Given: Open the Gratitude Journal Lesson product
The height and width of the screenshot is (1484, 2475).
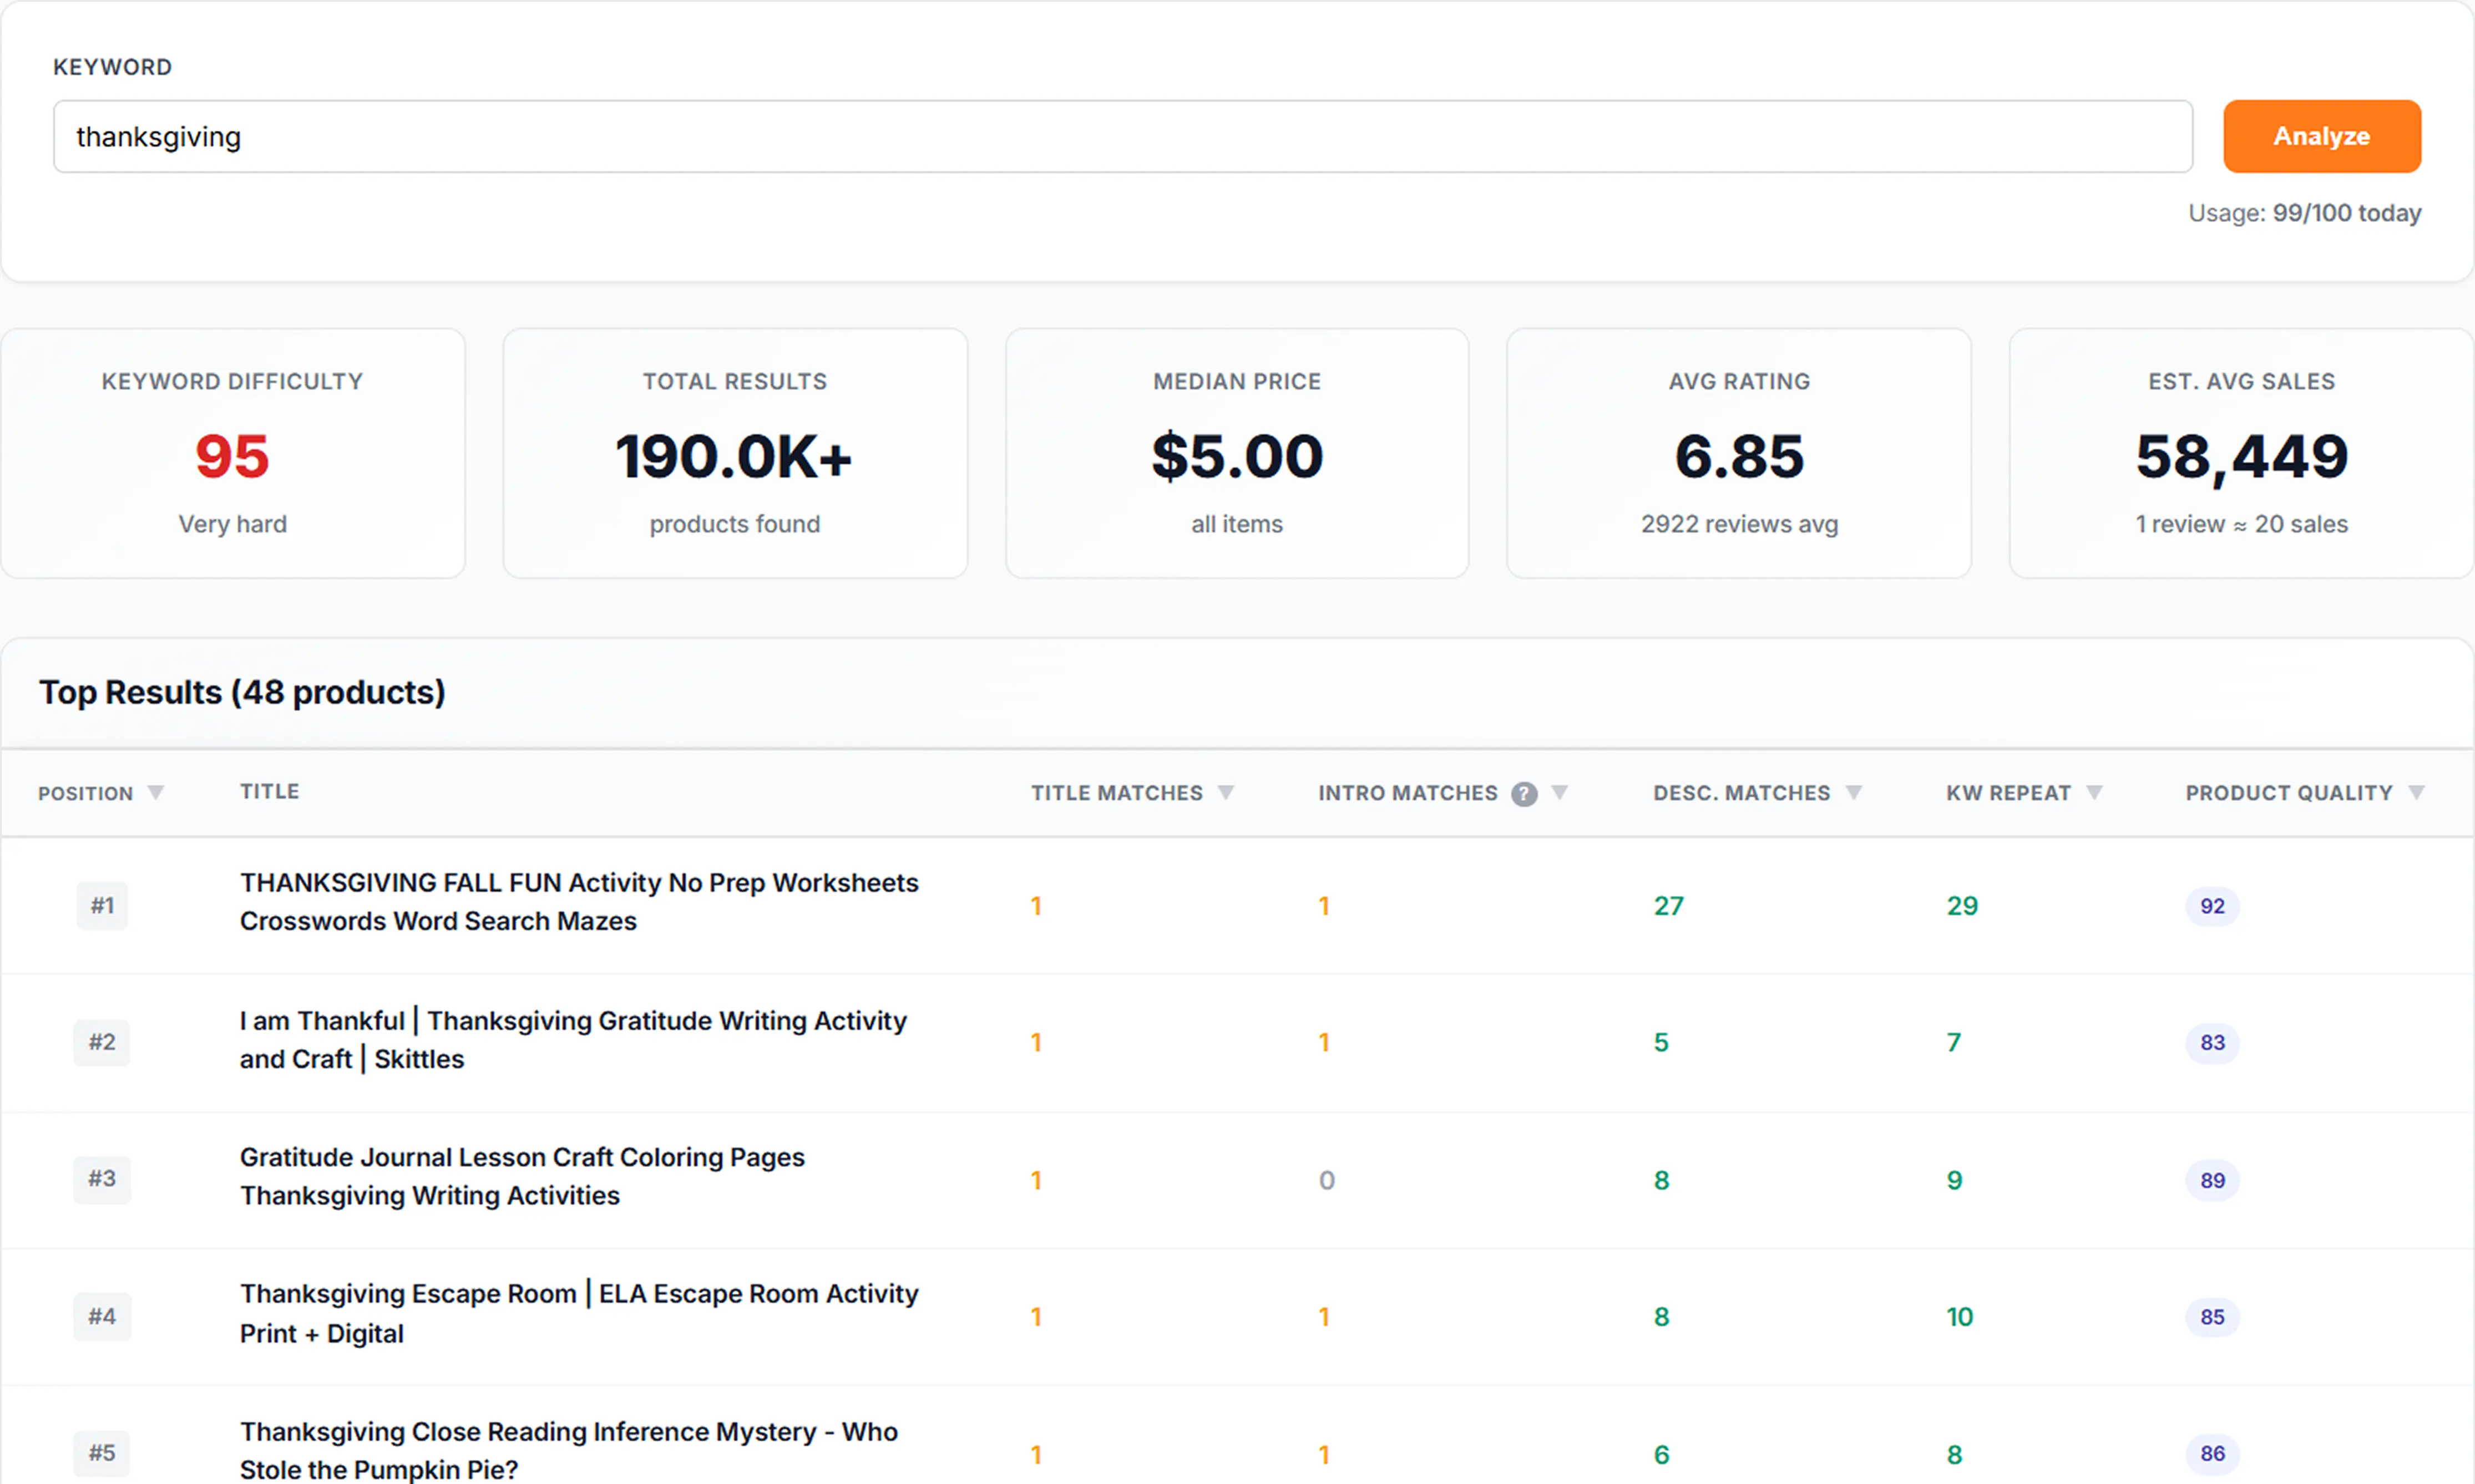Looking at the screenshot, I should [521, 1175].
